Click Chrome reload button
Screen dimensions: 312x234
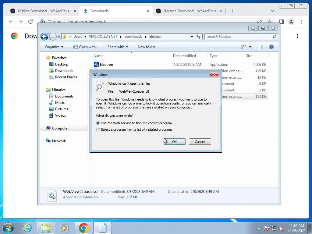[30, 22]
